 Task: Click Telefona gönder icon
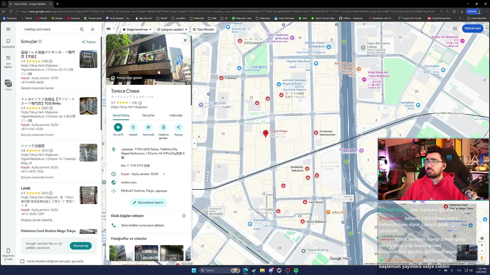coord(163,127)
